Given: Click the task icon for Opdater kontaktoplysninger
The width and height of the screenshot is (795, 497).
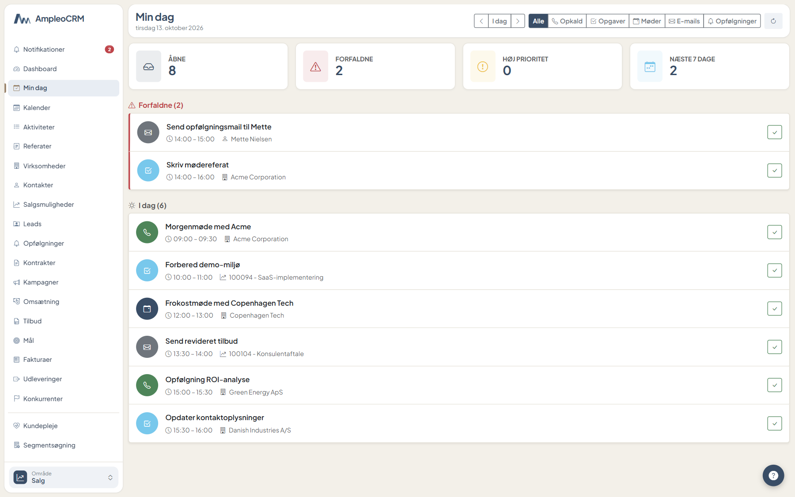Looking at the screenshot, I should coord(147,424).
